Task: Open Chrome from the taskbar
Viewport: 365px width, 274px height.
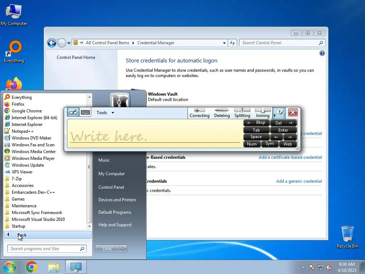Action: 32,267
